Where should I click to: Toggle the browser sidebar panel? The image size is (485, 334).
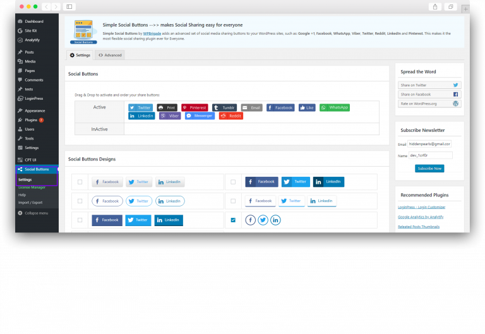pyautogui.click(x=69, y=6)
